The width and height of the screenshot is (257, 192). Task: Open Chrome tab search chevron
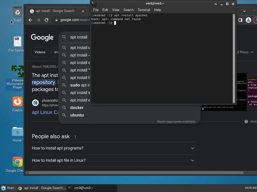point(244,11)
